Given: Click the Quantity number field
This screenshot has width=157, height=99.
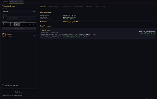Looking at the screenshot, I should (x=6, y=24).
